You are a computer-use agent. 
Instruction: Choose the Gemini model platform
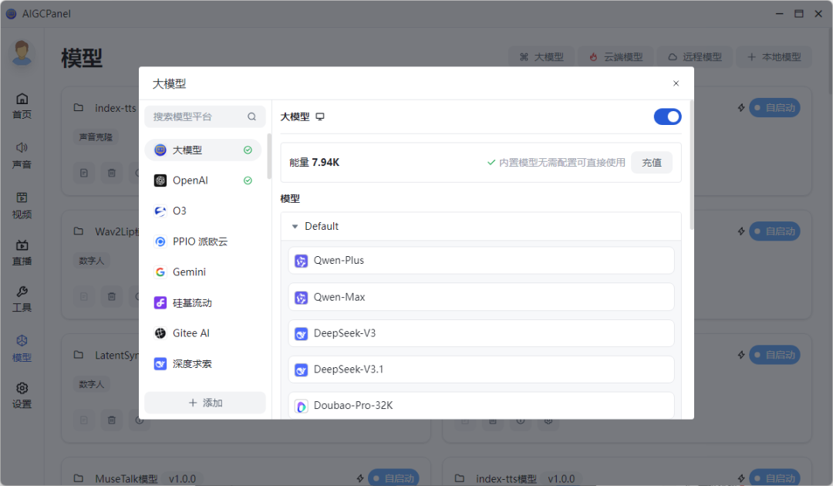coord(190,272)
